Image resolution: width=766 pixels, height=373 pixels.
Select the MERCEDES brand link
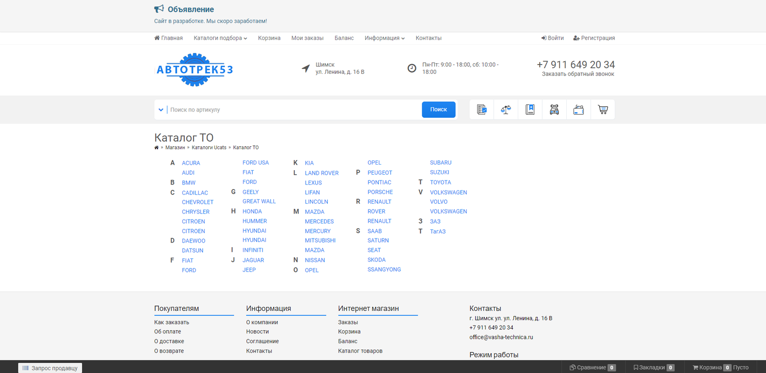tap(319, 222)
